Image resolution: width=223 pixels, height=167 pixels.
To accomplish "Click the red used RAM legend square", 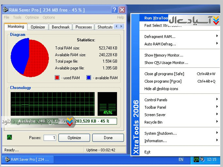I will [x=57, y=78].
